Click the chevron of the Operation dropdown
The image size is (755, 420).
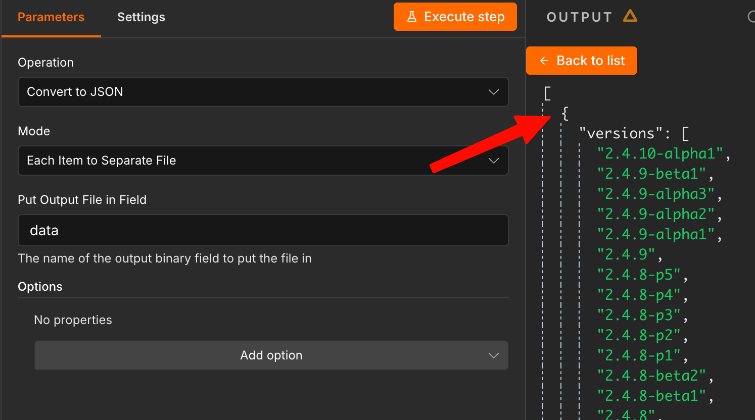pos(494,92)
